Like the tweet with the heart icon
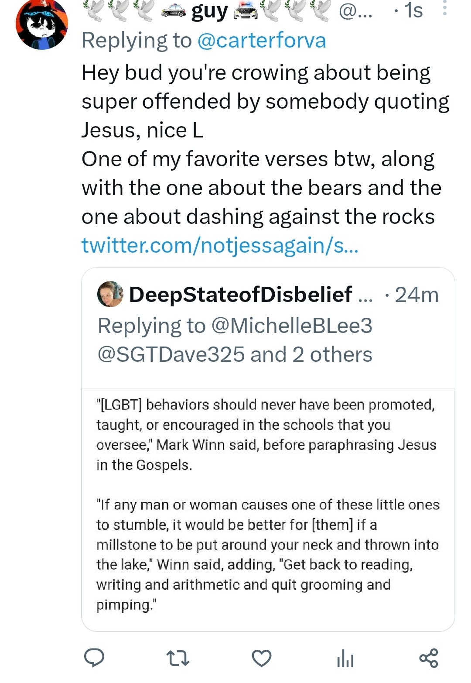This screenshot has width=471, height=683. (262, 658)
